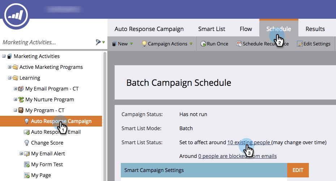Open the filter dropdown arrow beside funnel
The width and height of the screenshot is (336, 181).
point(103,42)
